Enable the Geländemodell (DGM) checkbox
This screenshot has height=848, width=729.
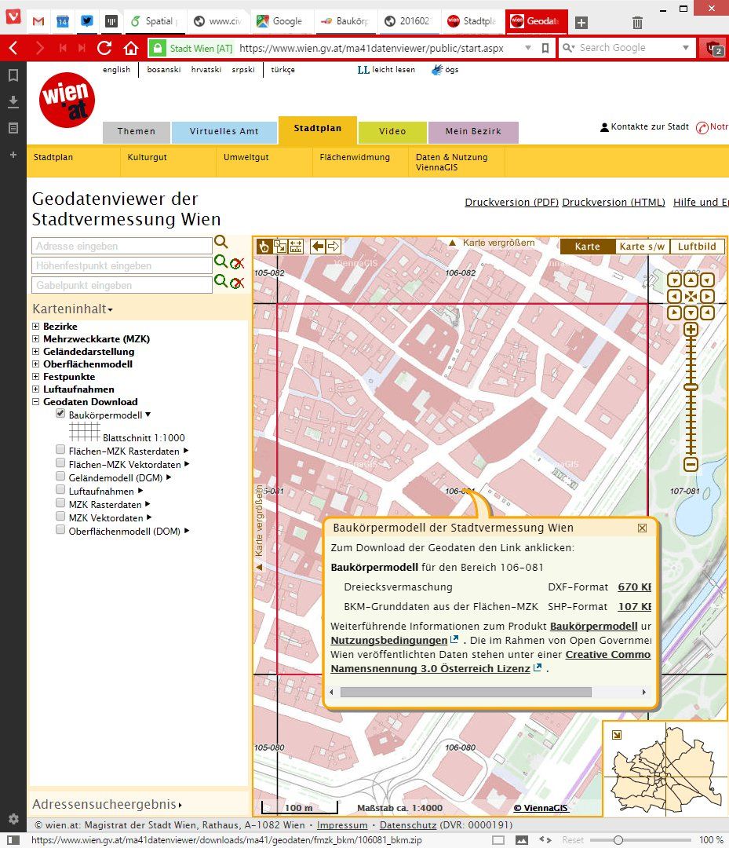coord(60,477)
